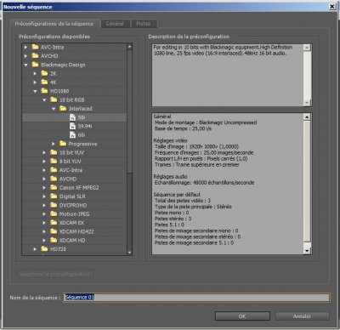The width and height of the screenshot is (340, 330).
Task: Click the Canon XF MPEG2 folder icon
Action: [x=54, y=187]
